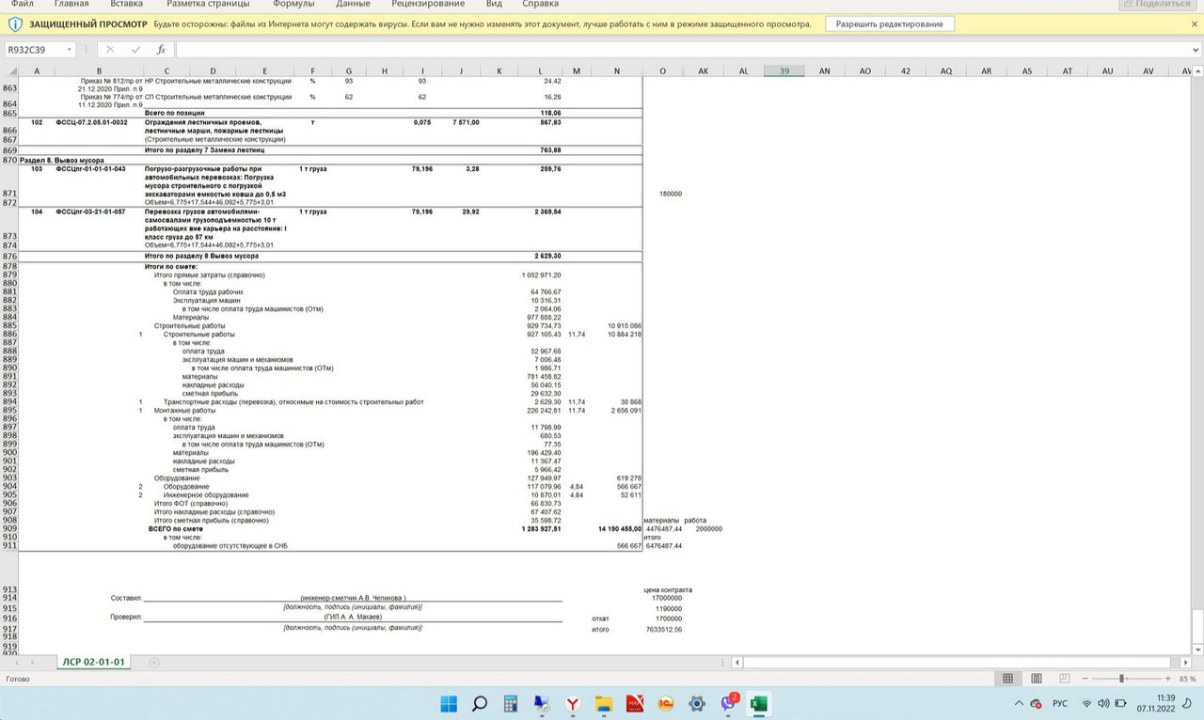The height and width of the screenshot is (720, 1204).
Task: Open Insert Function via the fx icon
Action: 161,49
